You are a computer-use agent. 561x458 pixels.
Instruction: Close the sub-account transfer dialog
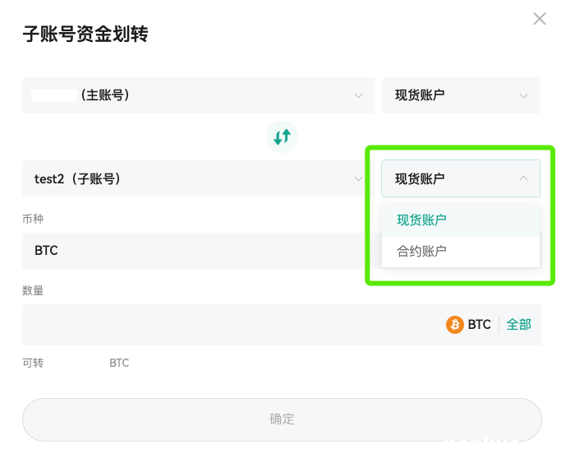[540, 19]
